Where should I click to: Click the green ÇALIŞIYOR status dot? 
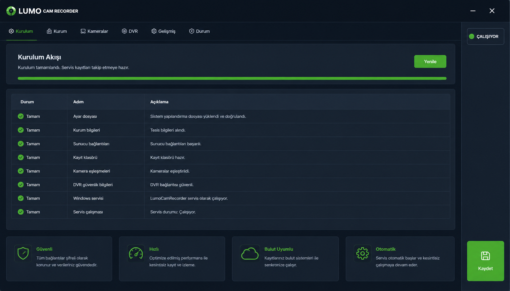[472, 36]
